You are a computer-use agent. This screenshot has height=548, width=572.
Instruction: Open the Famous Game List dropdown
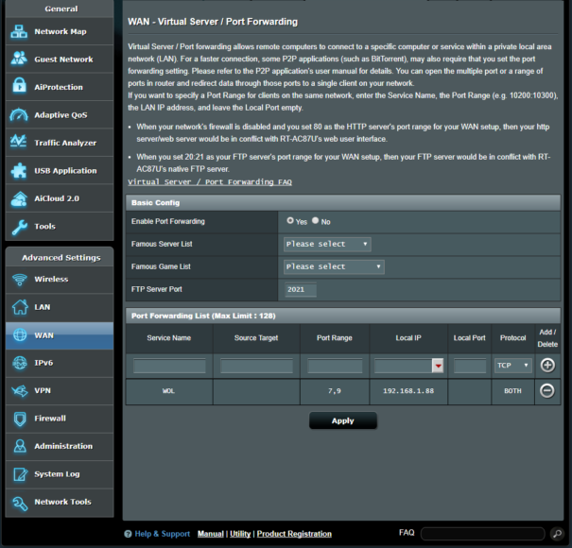(334, 266)
